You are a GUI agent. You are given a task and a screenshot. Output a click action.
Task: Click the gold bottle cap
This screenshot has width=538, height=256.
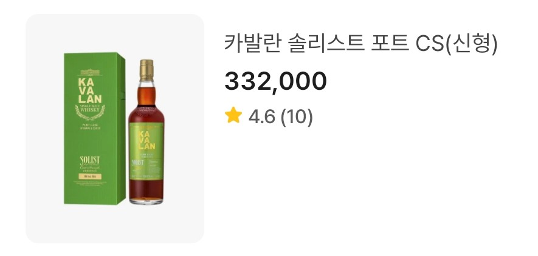[x=147, y=70]
